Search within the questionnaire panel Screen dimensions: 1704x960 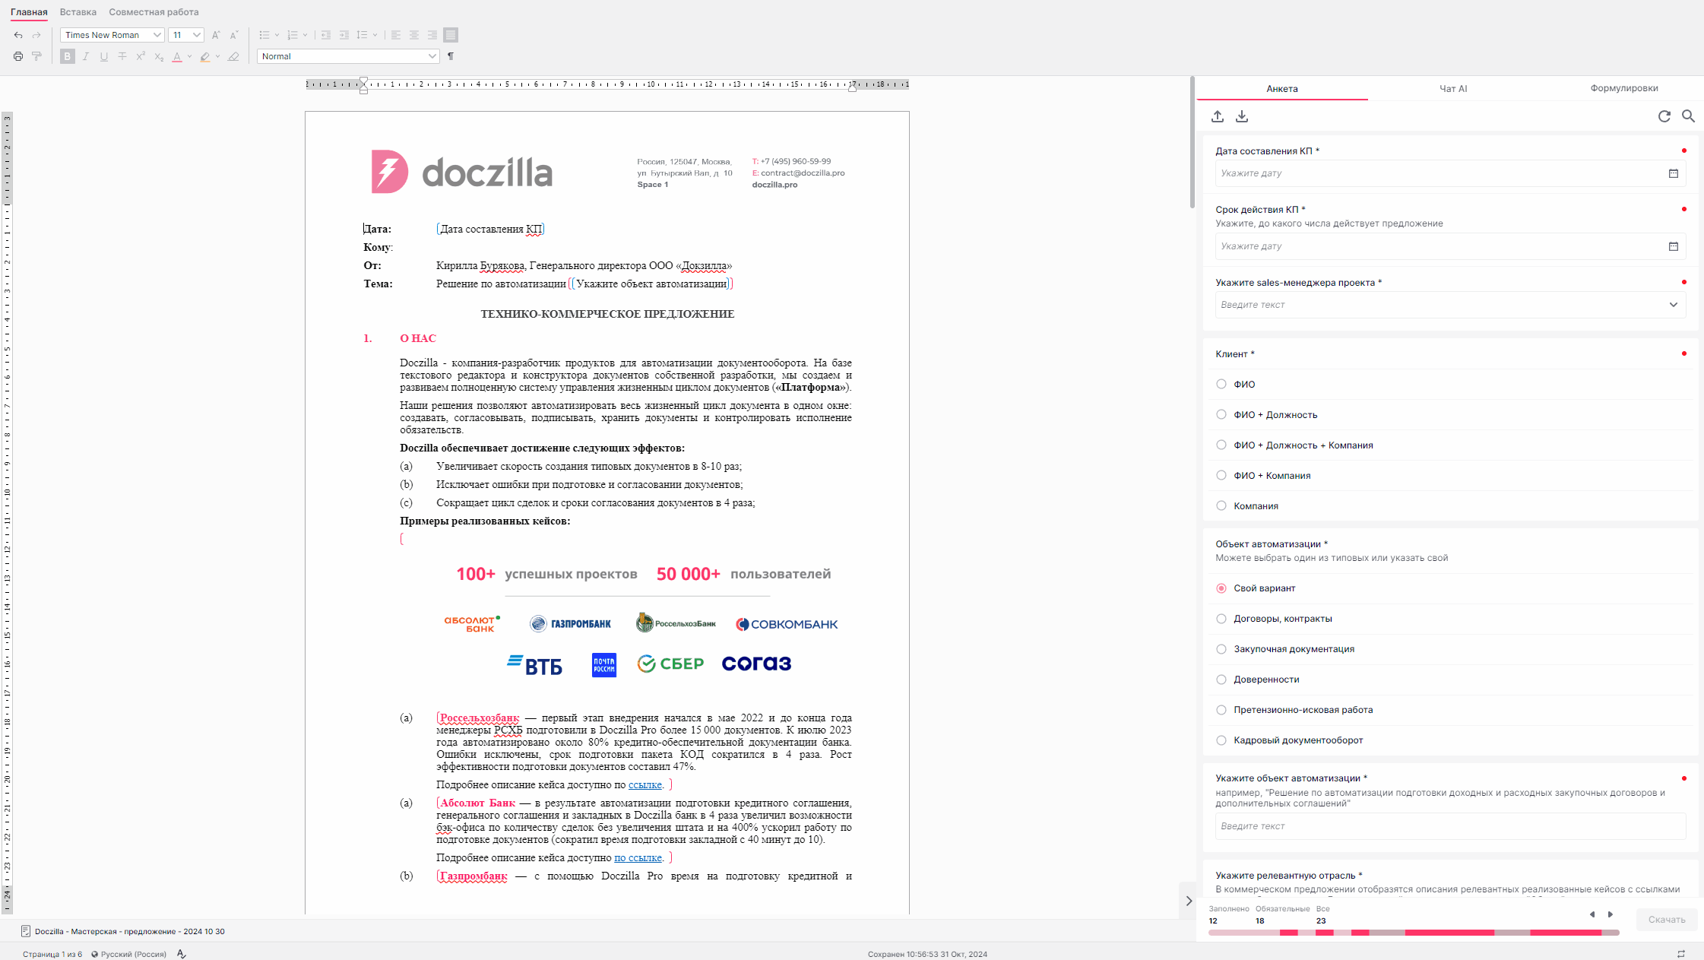[1689, 116]
